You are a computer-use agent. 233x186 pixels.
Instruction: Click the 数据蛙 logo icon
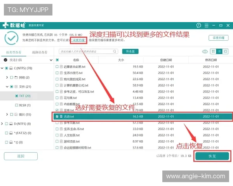click(x=5, y=25)
